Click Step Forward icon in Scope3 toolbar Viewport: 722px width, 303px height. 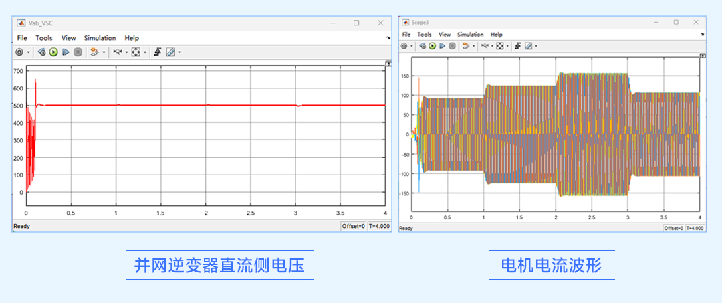pos(442,46)
